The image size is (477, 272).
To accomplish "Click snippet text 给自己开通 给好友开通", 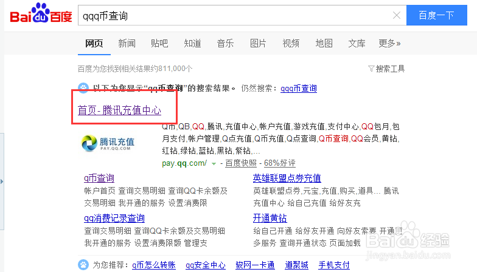I will [293, 231].
